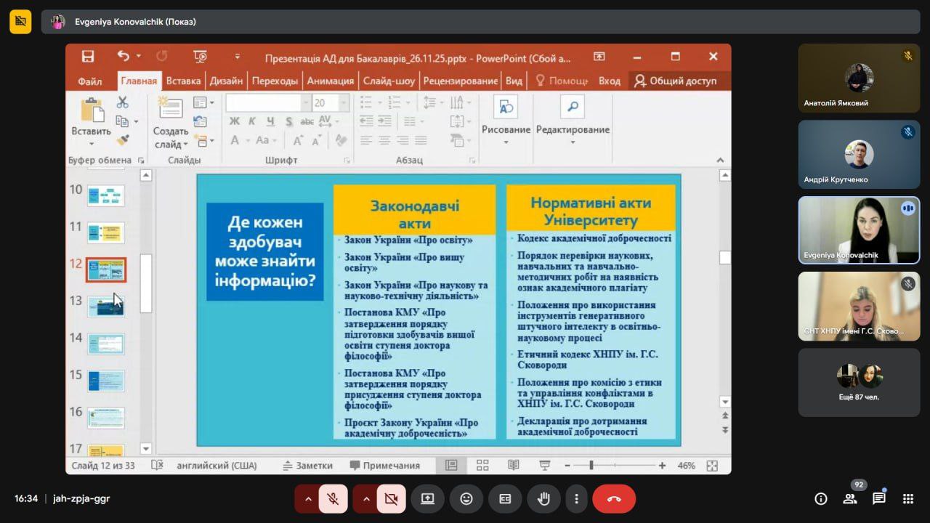Click the Общий доступ button
Viewport: 930px width, 523px height.
coord(675,81)
